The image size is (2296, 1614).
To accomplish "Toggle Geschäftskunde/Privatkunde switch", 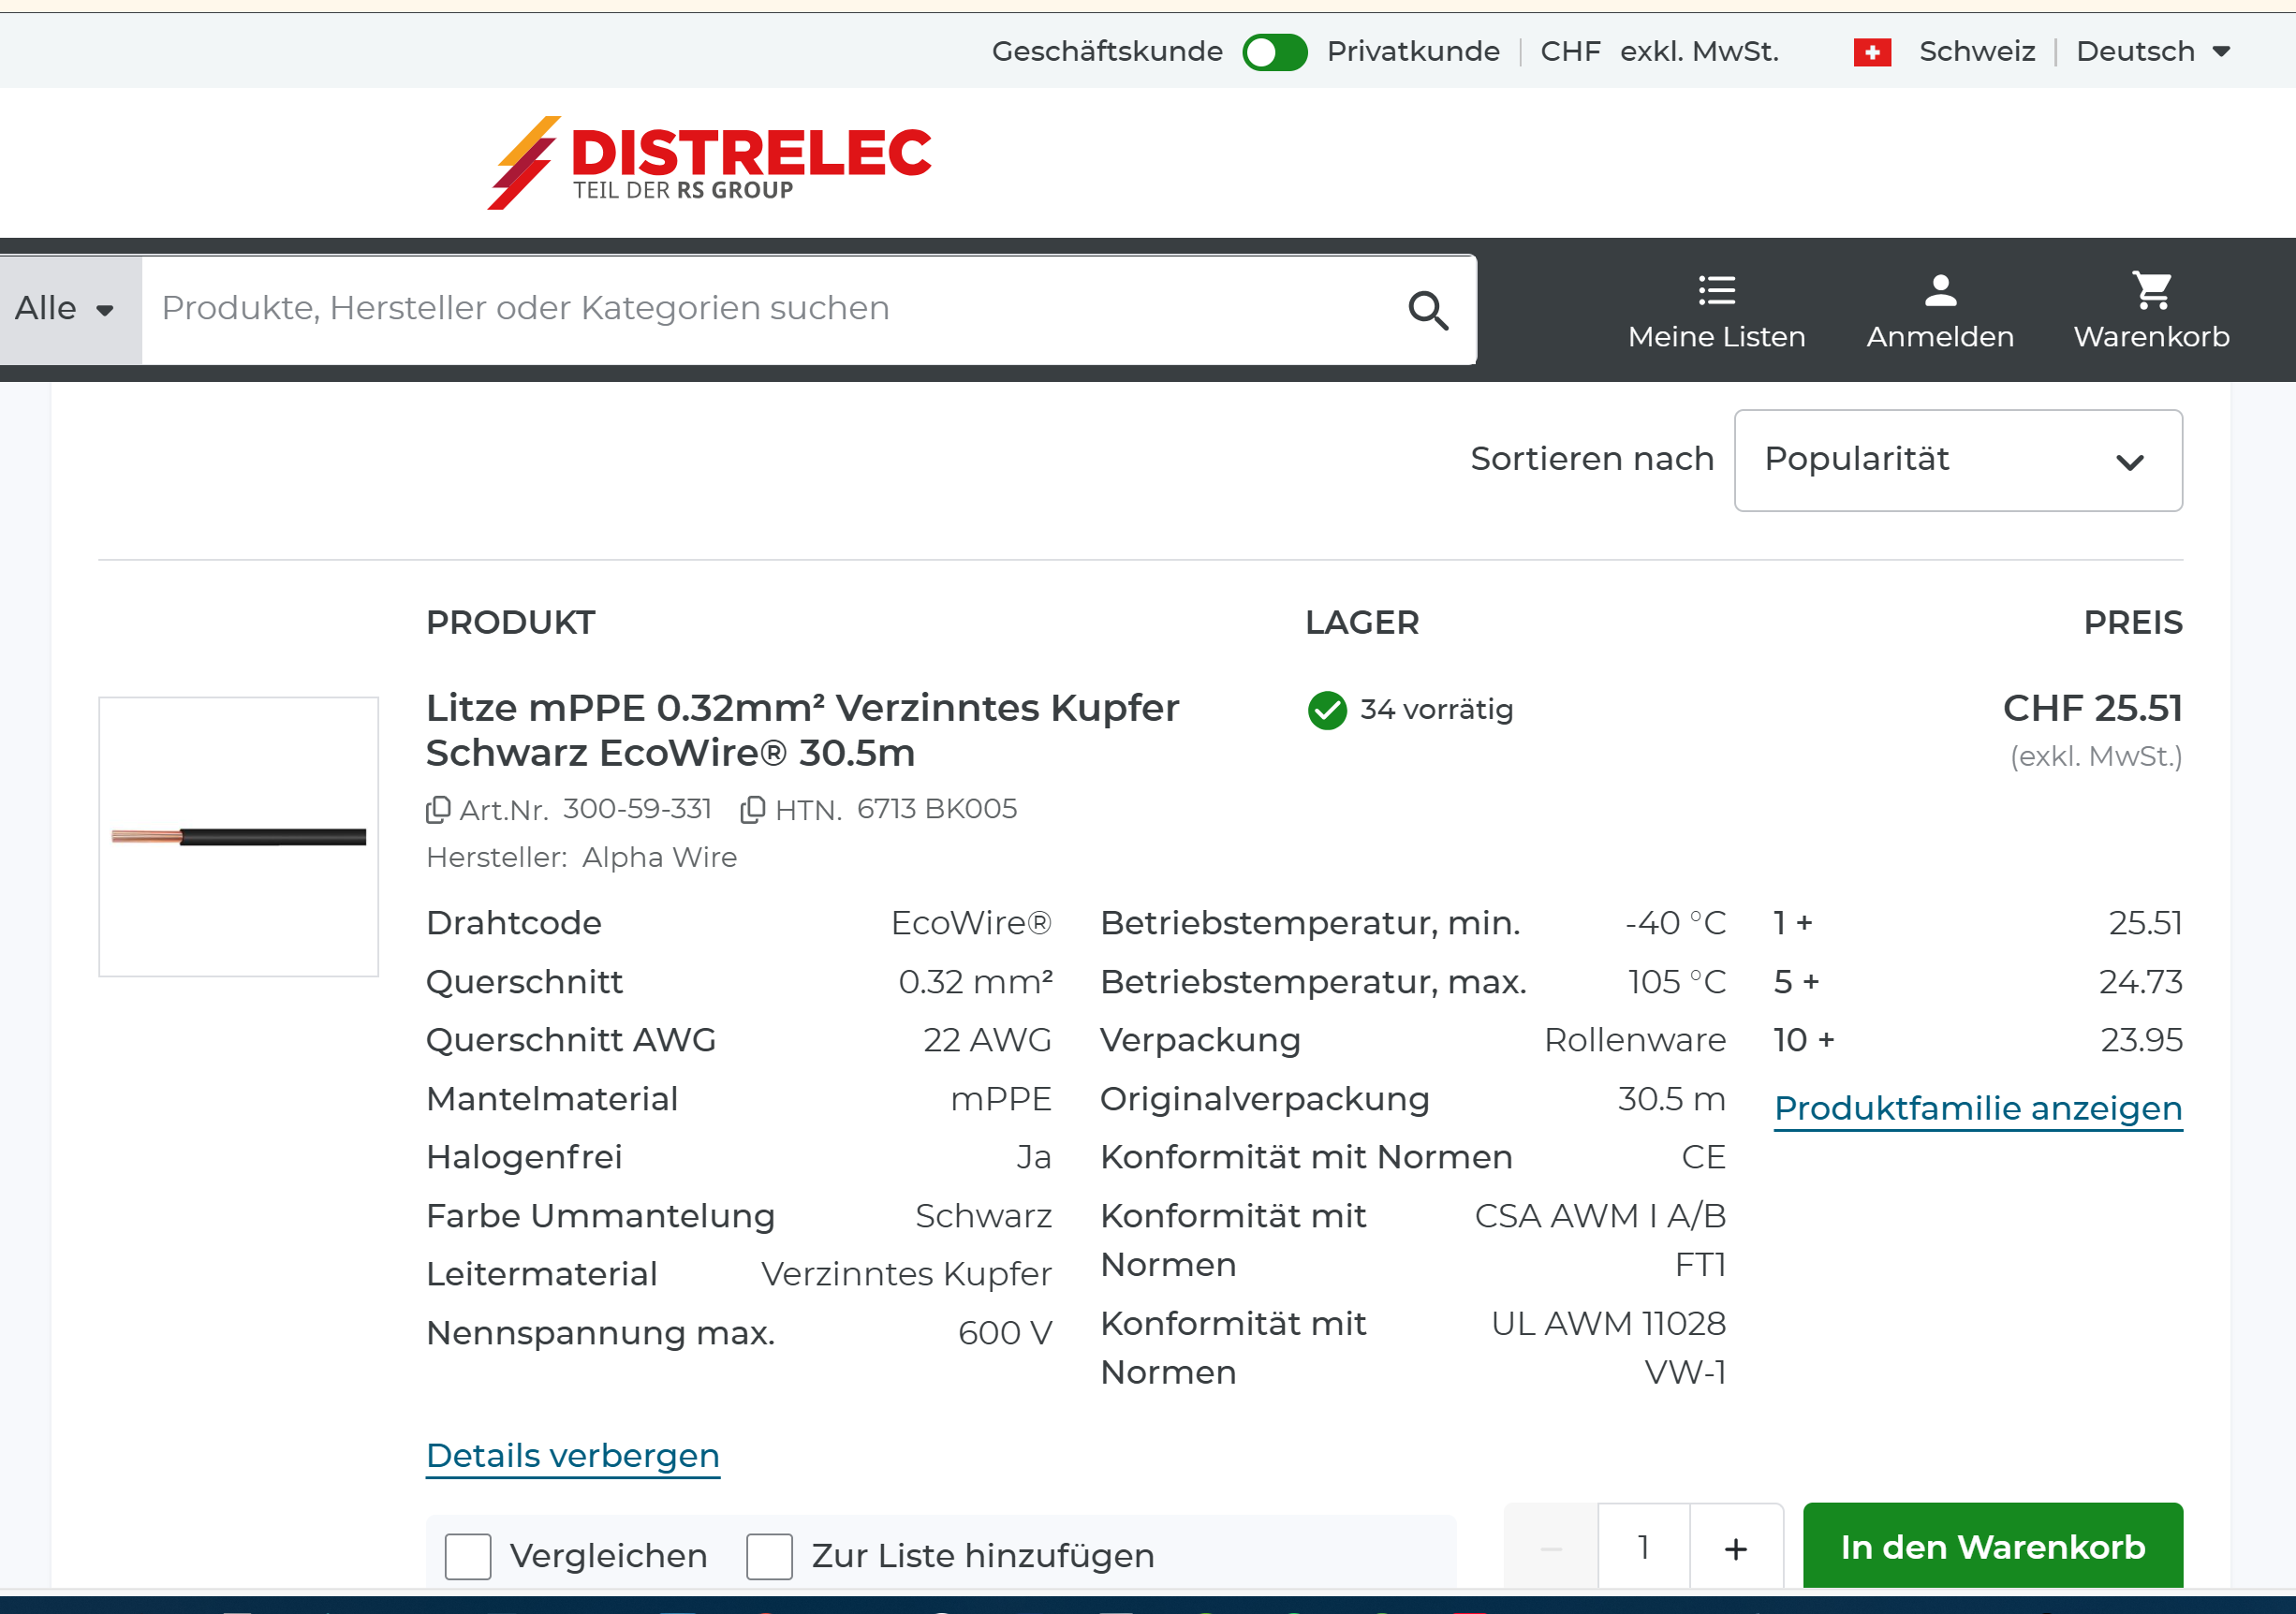I will coord(1275,52).
